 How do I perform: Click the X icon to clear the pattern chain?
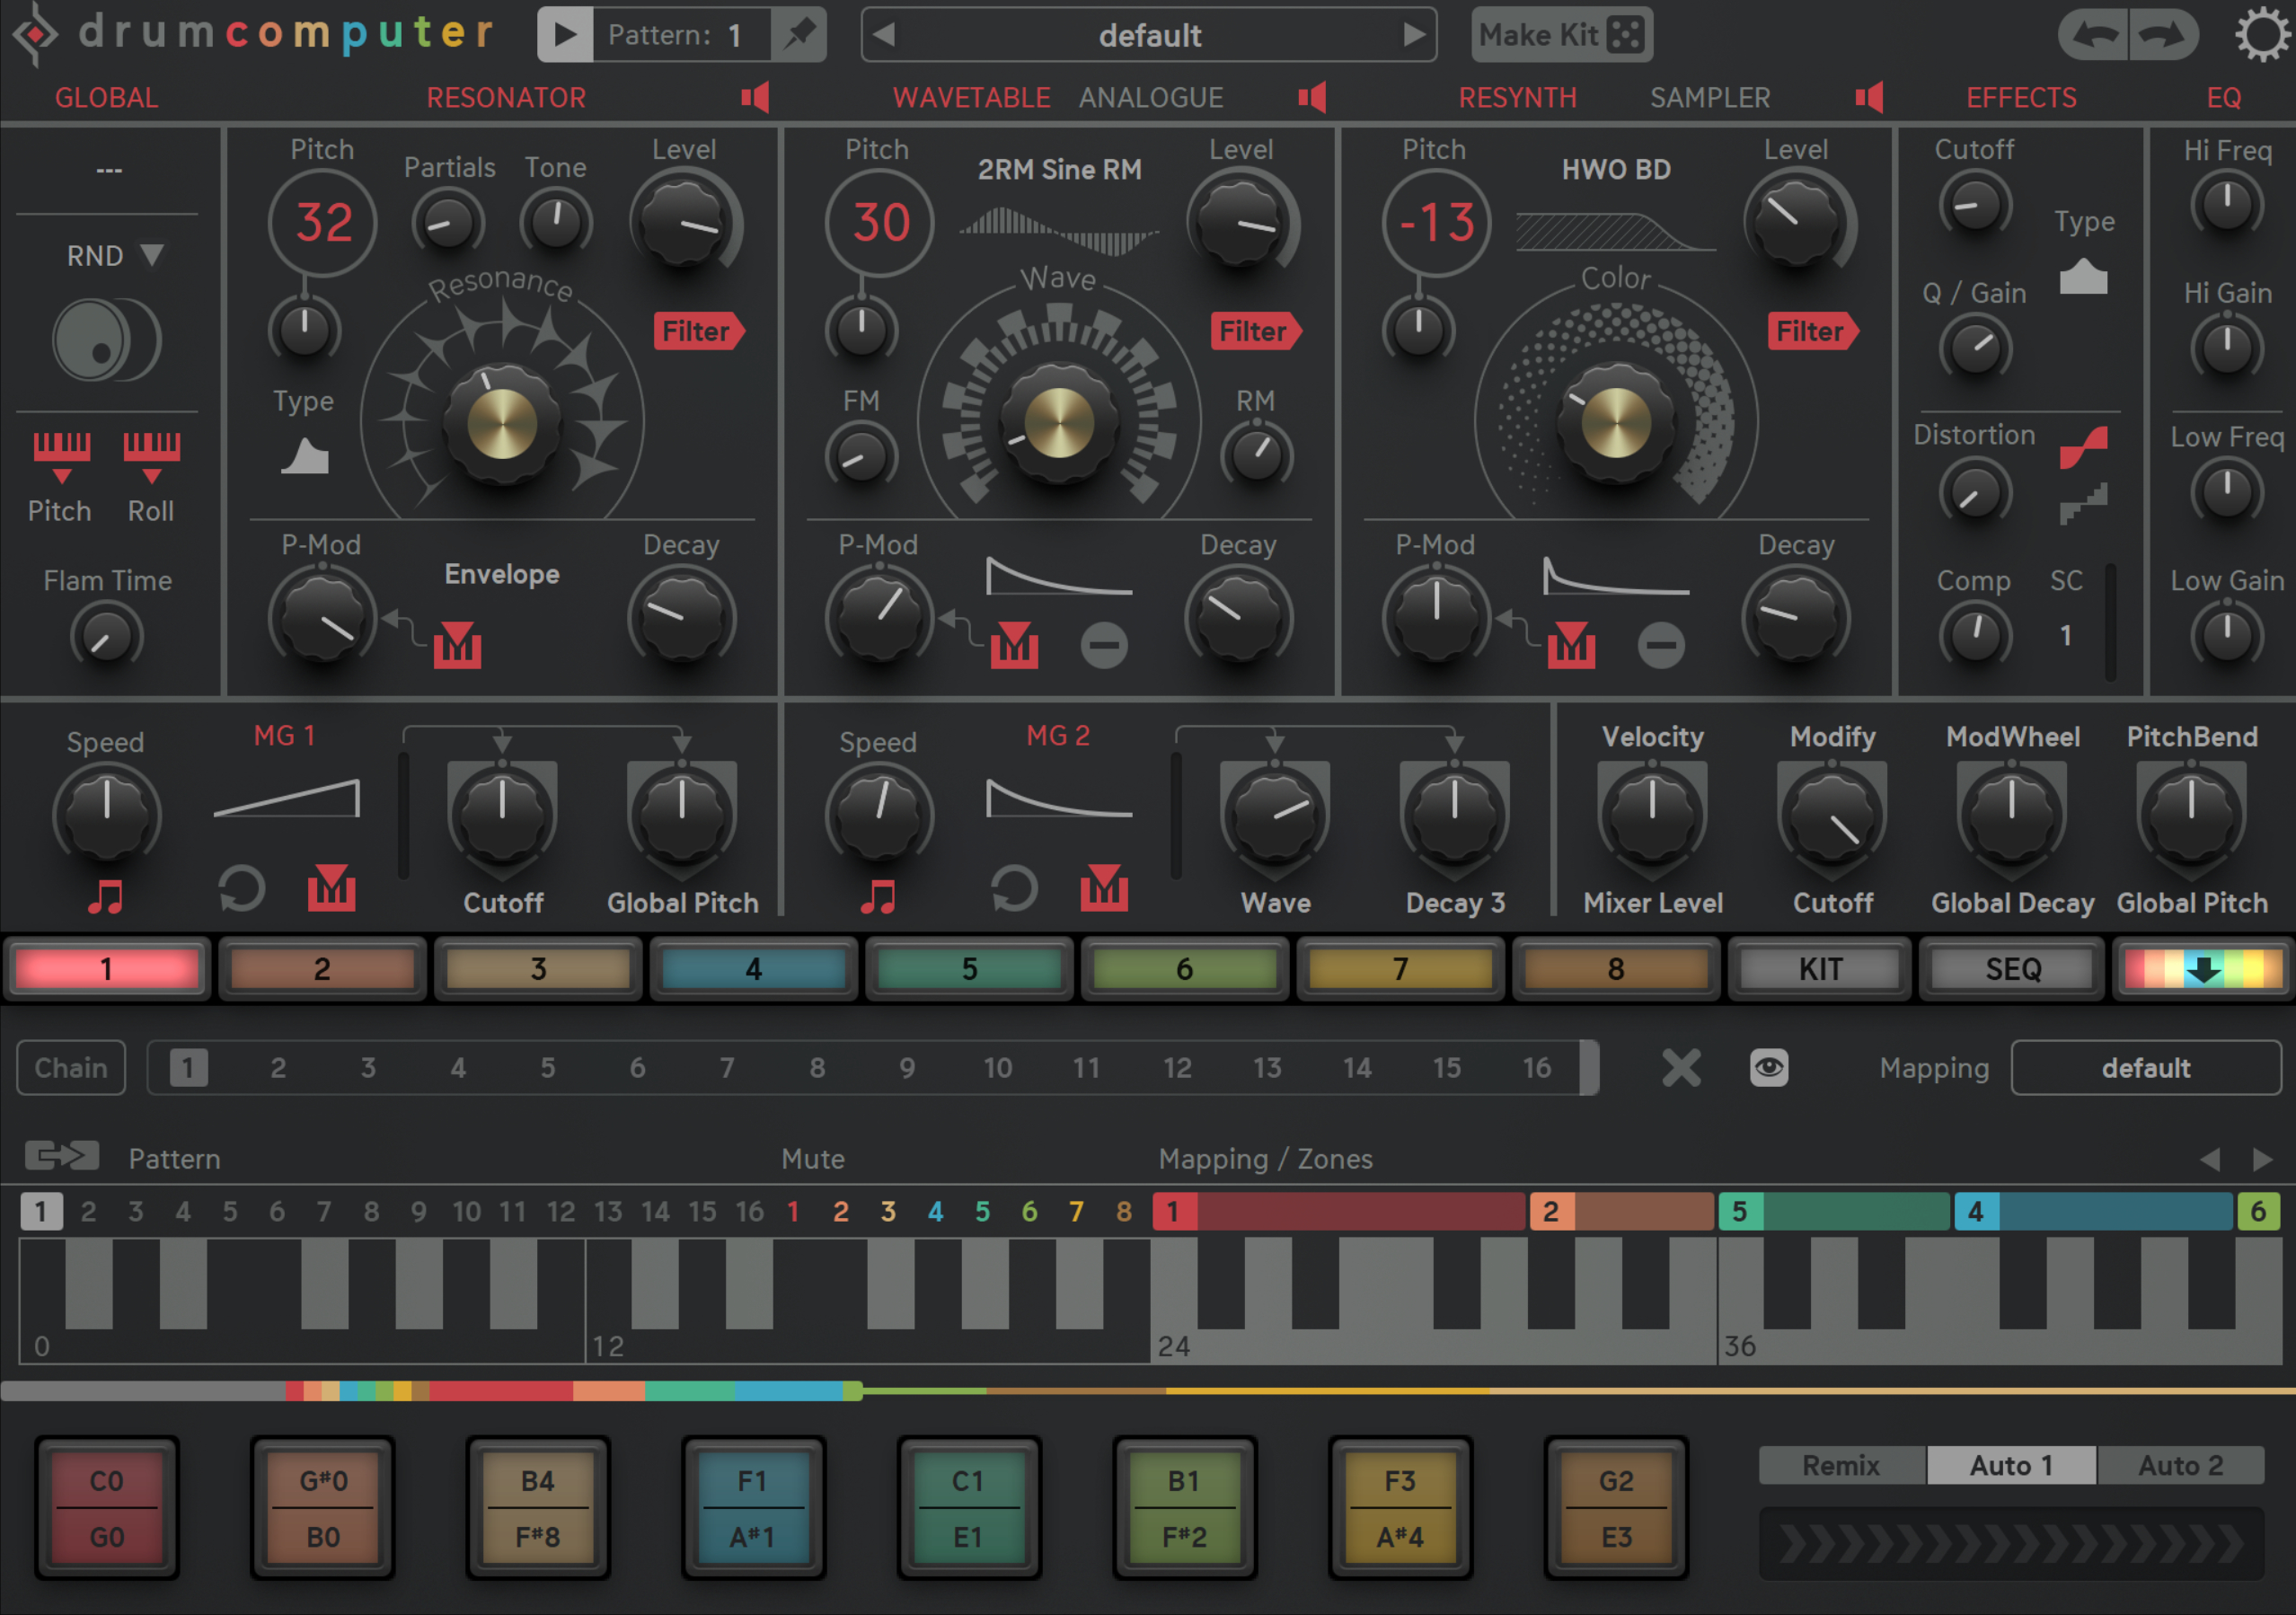pyautogui.click(x=1681, y=1067)
